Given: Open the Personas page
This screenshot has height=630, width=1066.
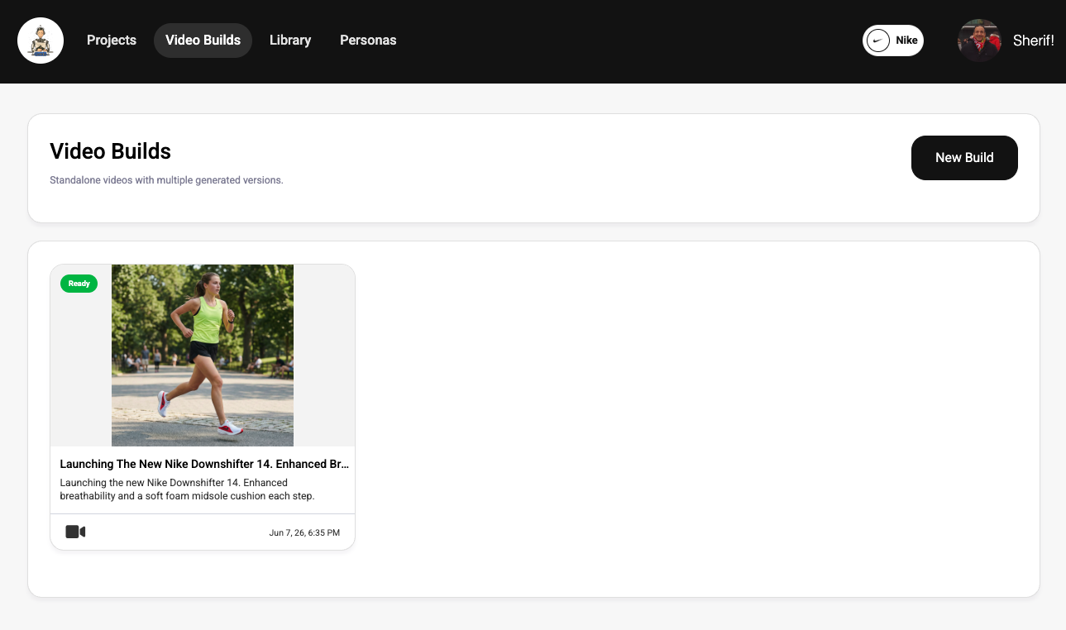Looking at the screenshot, I should pos(368,41).
